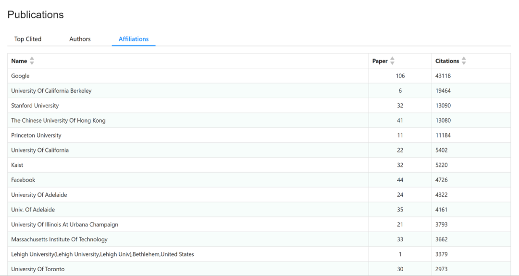Click Massachusetts Institute Of Technology row name
519x276 pixels.
pyautogui.click(x=59, y=239)
